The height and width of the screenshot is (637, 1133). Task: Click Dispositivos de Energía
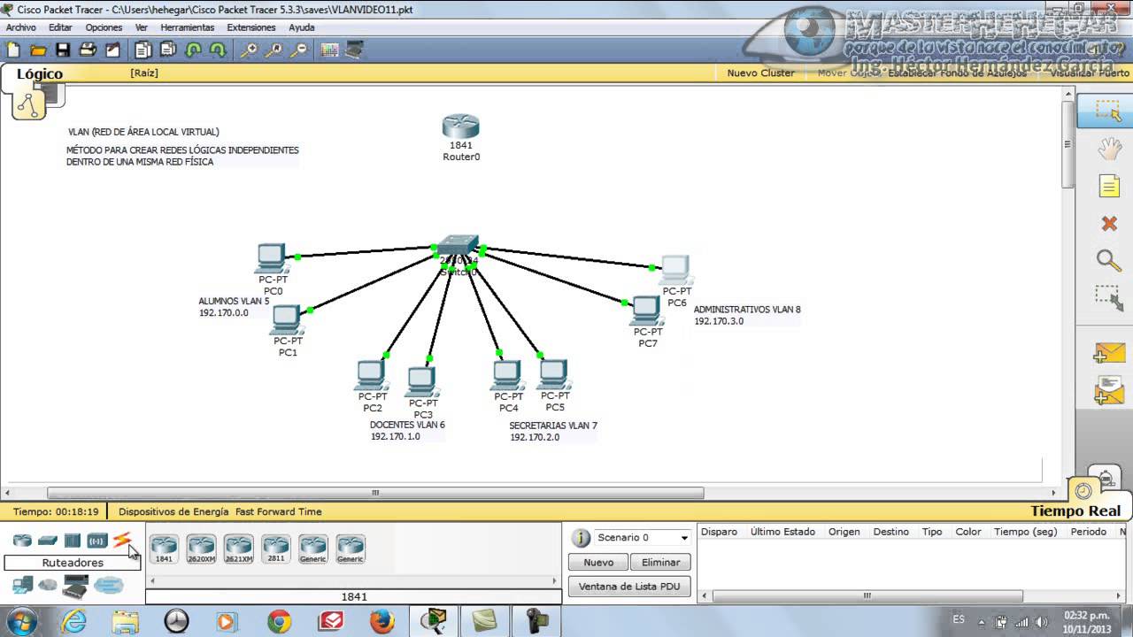(173, 511)
